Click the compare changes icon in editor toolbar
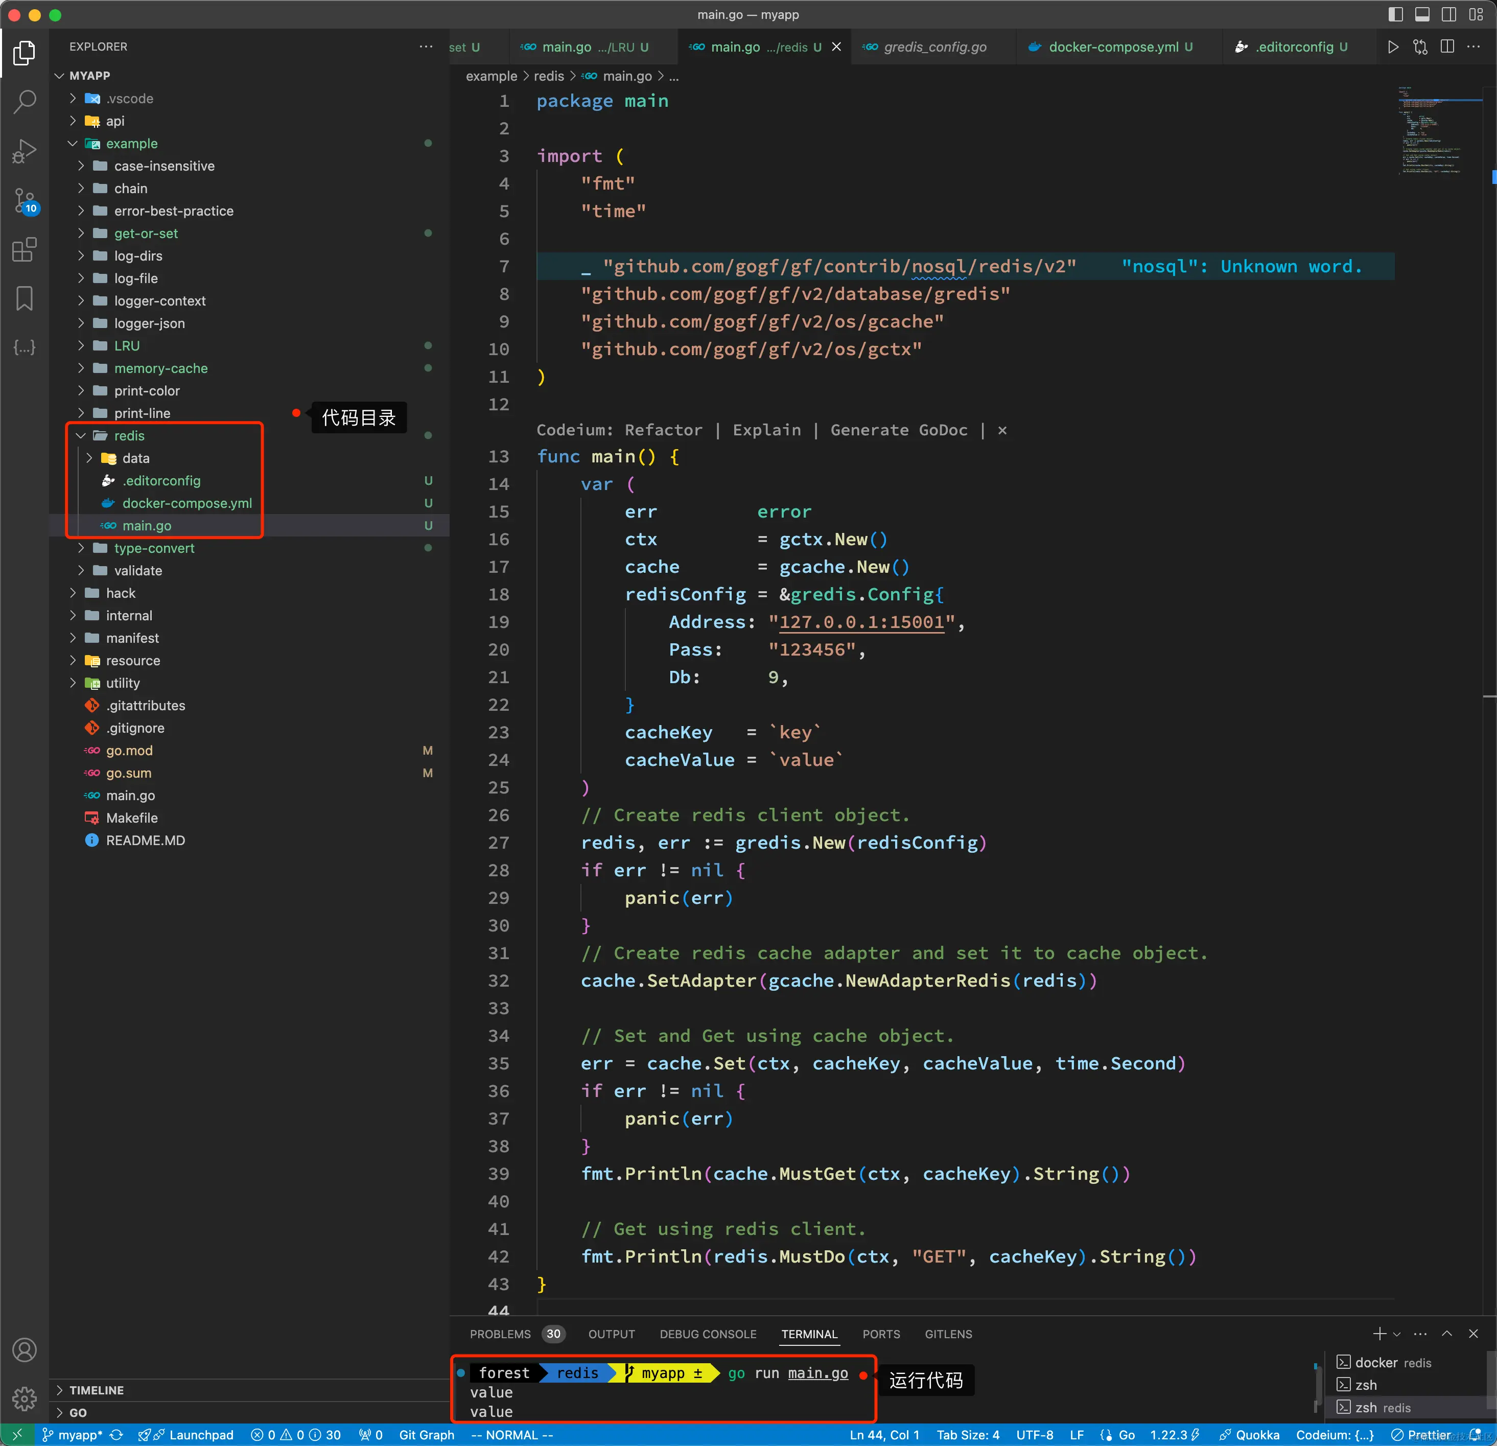Screen dimensions: 1497x1446 [1420, 46]
